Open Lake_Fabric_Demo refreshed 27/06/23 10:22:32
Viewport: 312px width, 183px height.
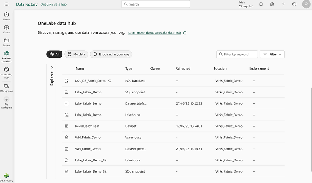pyautogui.click(x=88, y=103)
